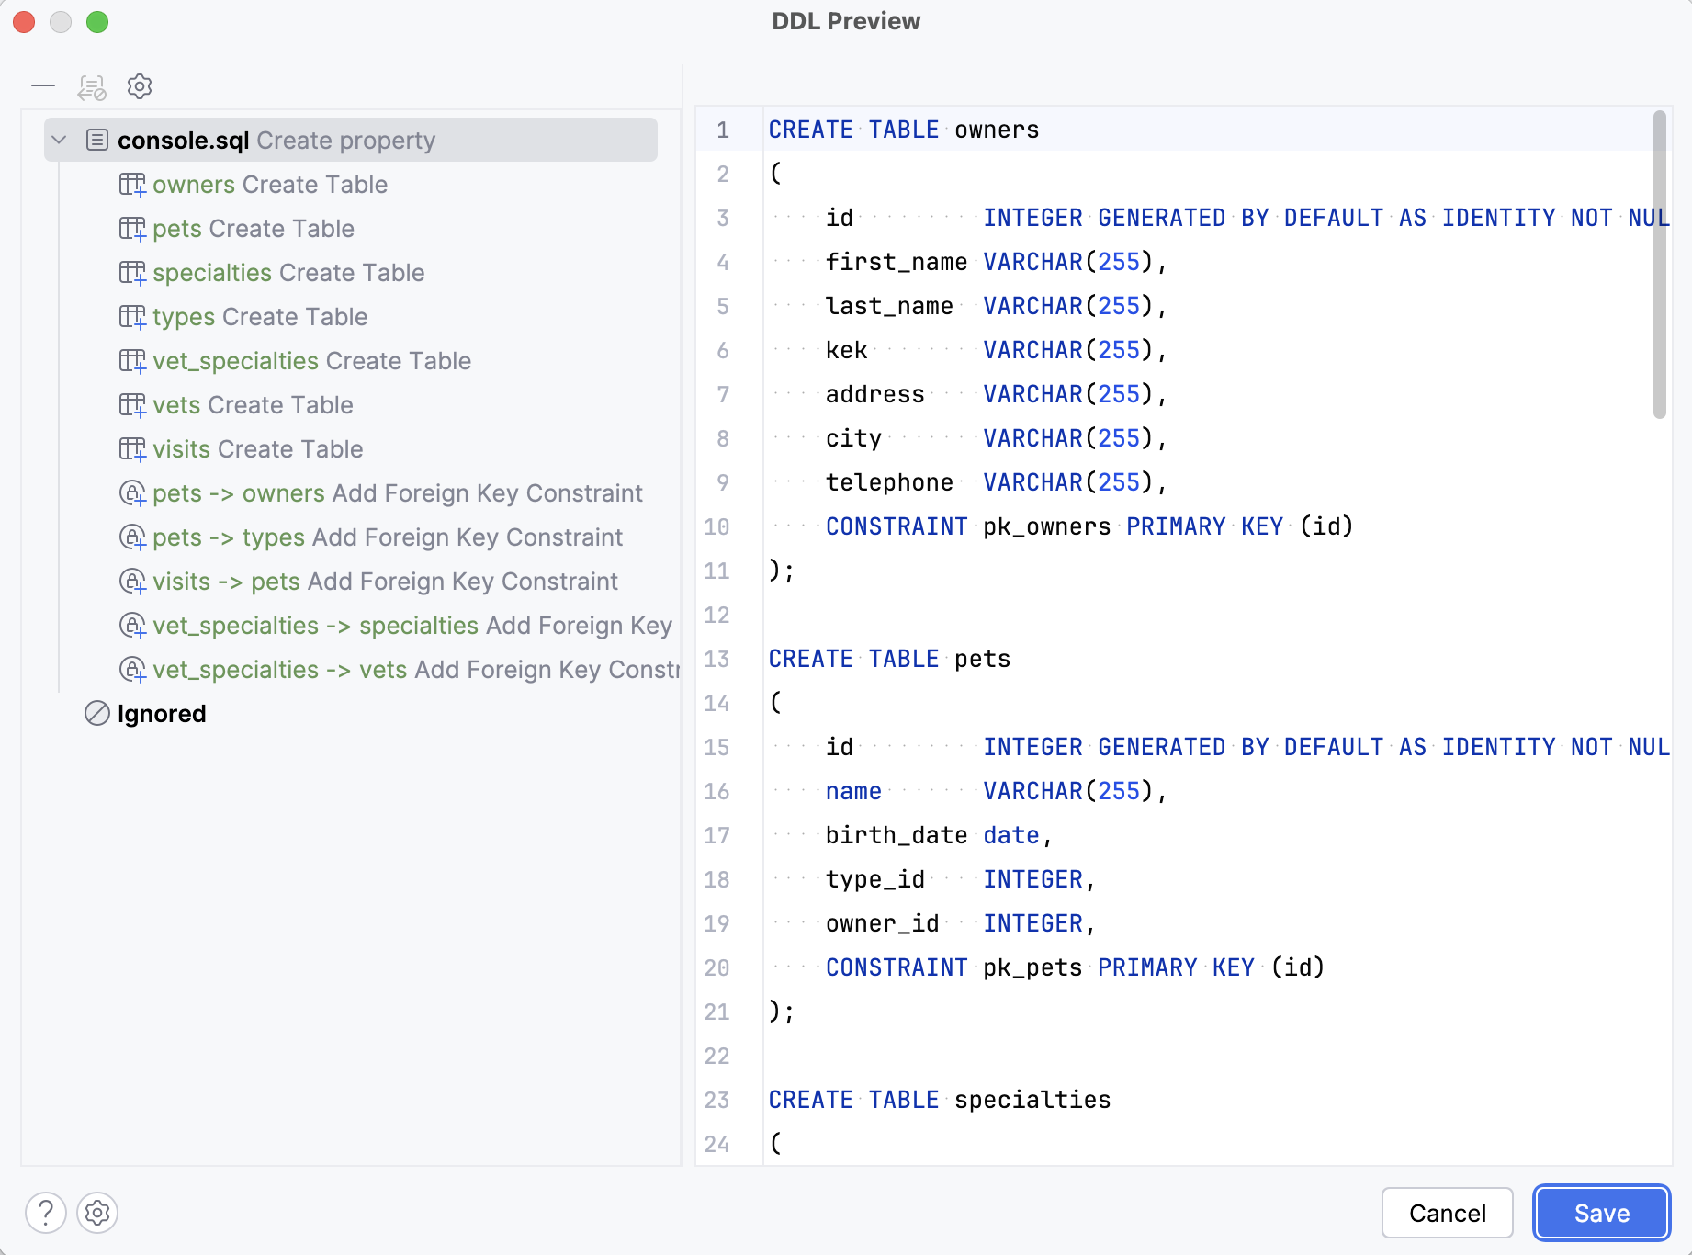
Task: Click the owners Create Table icon
Action: (x=132, y=184)
